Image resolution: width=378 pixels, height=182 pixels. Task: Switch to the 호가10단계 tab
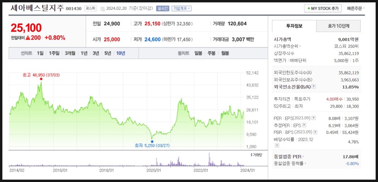pos(338,26)
